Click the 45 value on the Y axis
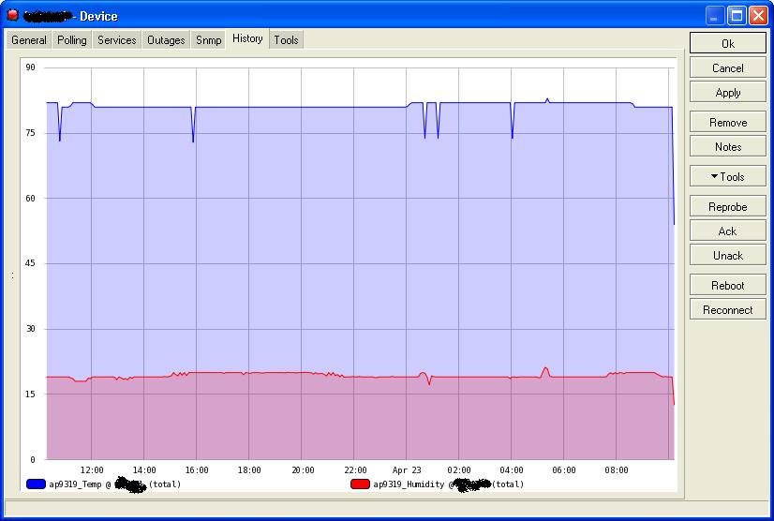The image size is (774, 521). 31,263
